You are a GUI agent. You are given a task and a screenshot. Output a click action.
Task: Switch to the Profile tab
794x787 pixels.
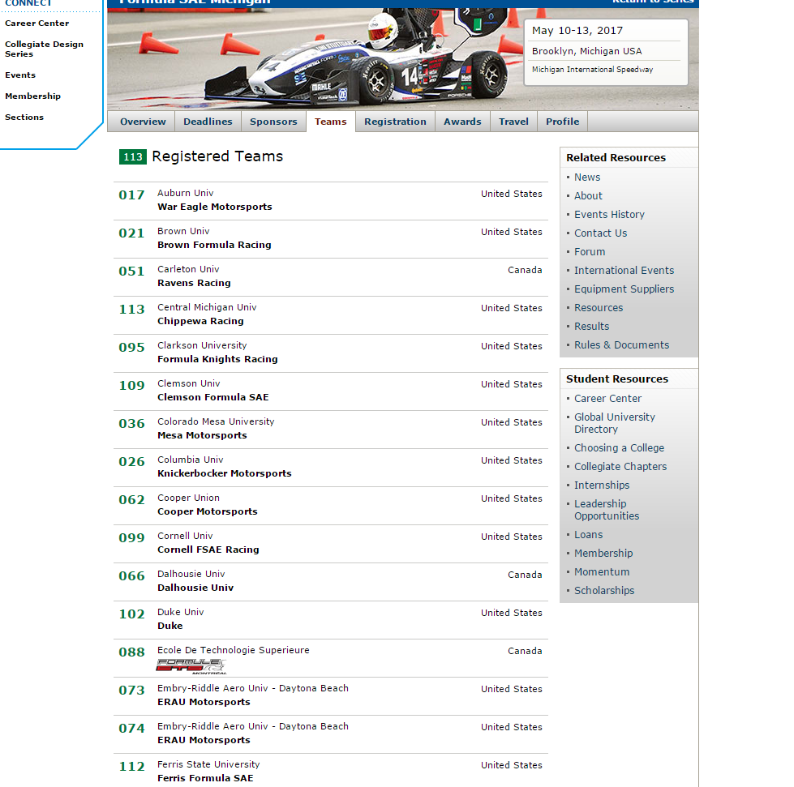[562, 122]
